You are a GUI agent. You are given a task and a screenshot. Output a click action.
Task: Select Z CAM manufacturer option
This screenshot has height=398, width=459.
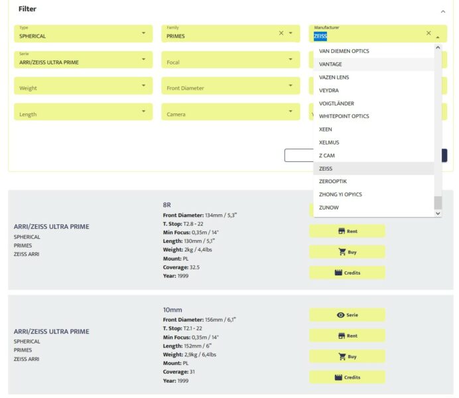[x=373, y=155]
